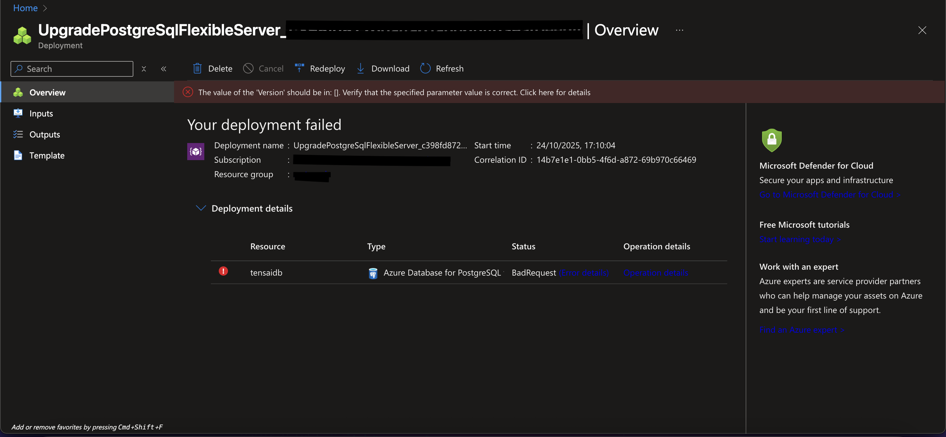Viewport: 946px width, 437px height.
Task: Click the Redeploy toolbar icon
Action: tap(299, 68)
